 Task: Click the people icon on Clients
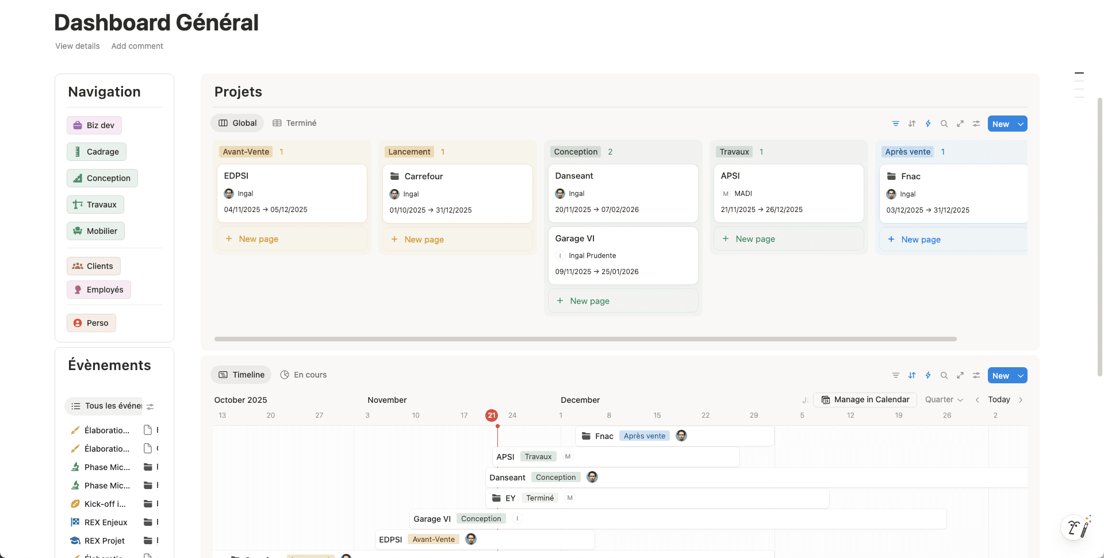pos(78,265)
